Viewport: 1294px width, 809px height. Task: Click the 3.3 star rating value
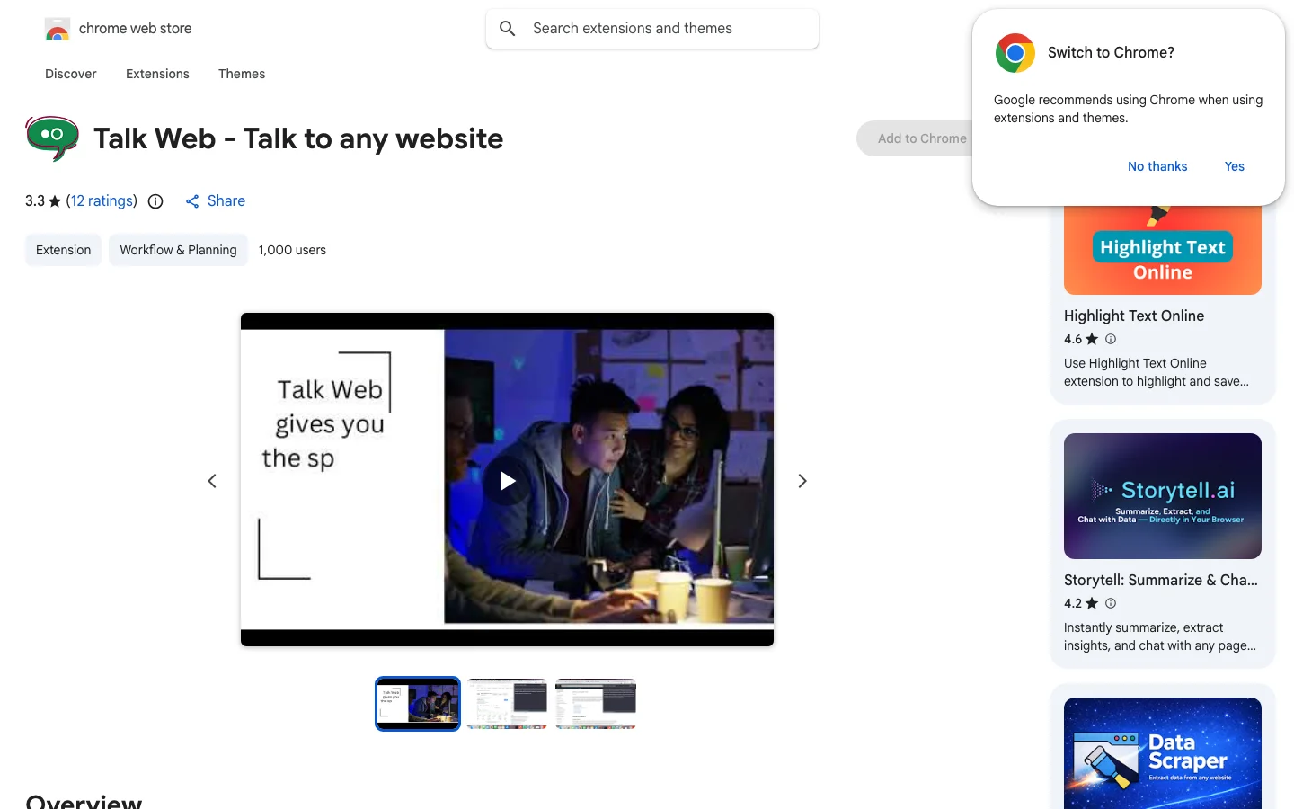35,201
